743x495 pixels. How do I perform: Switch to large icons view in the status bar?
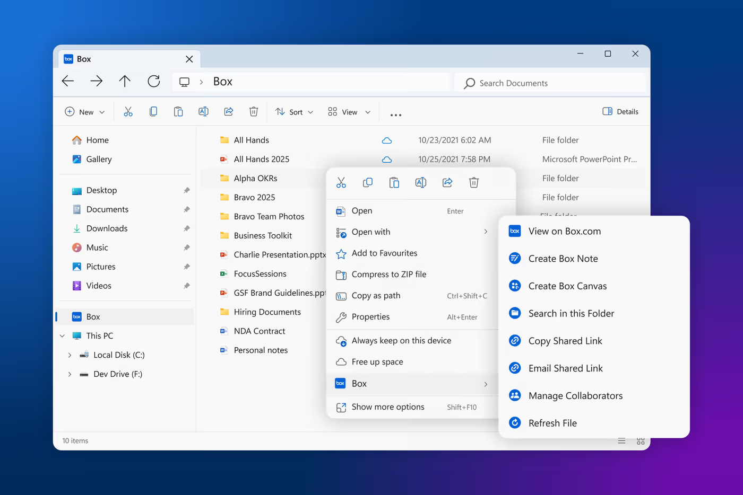(641, 441)
